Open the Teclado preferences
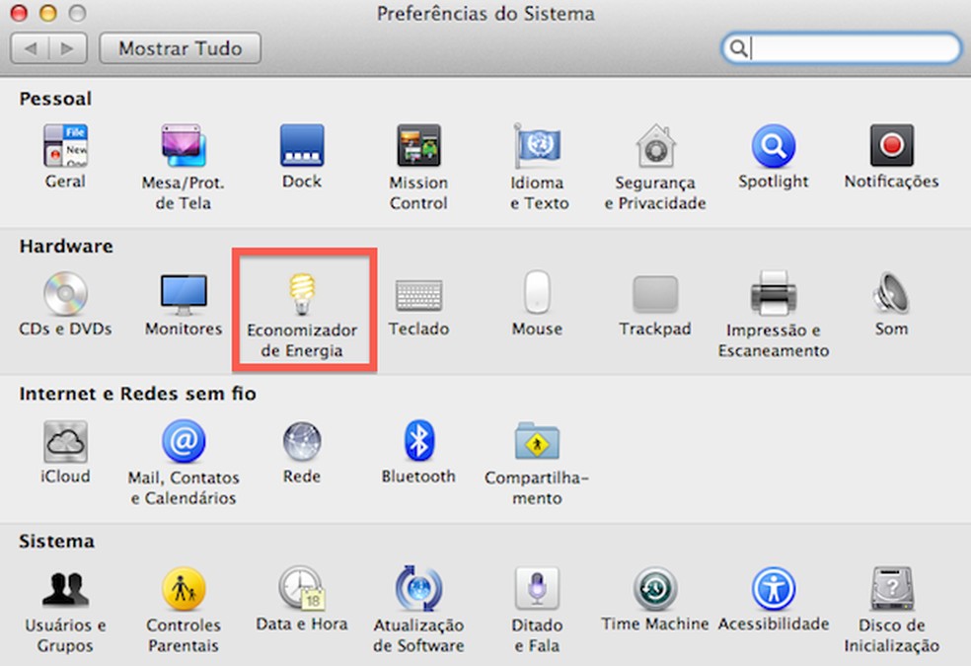 (418, 291)
